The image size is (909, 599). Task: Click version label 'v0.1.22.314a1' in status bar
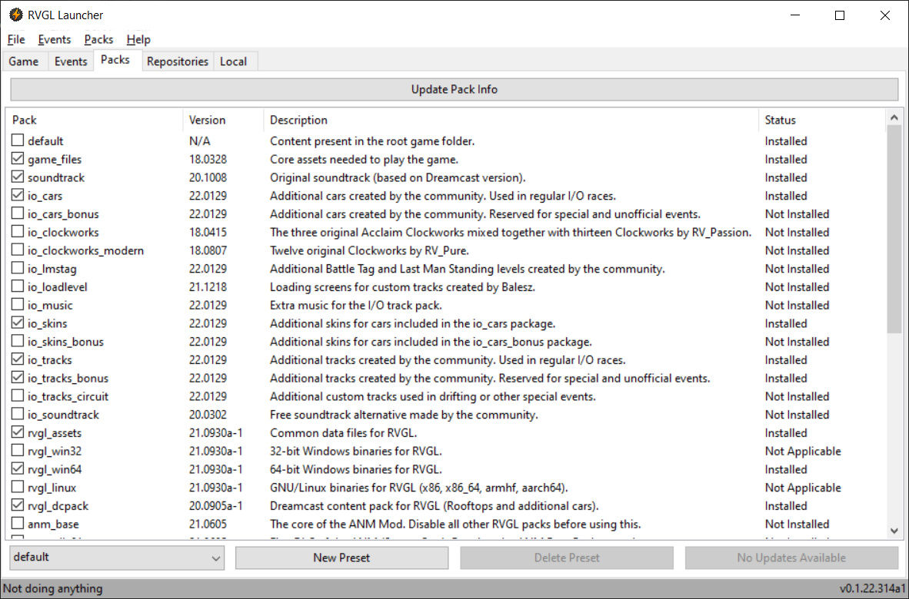872,588
